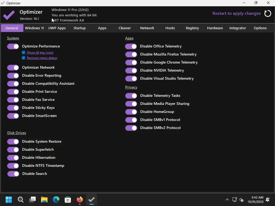275x206 pixels.
Task: Open the taskbar clock and date
Action: tap(256, 200)
